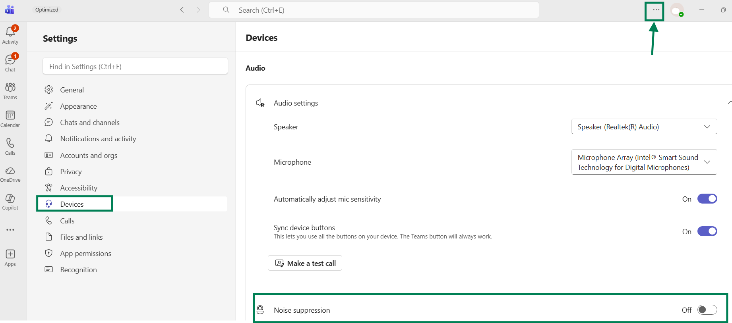Click the Noise suppression icon
The height and width of the screenshot is (323, 732).
click(260, 310)
